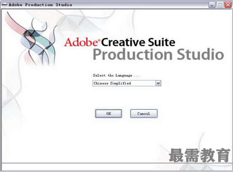The height and width of the screenshot is (172, 233).
Task: Cancel the Adobe Production Studio installer
Action: 144,114
